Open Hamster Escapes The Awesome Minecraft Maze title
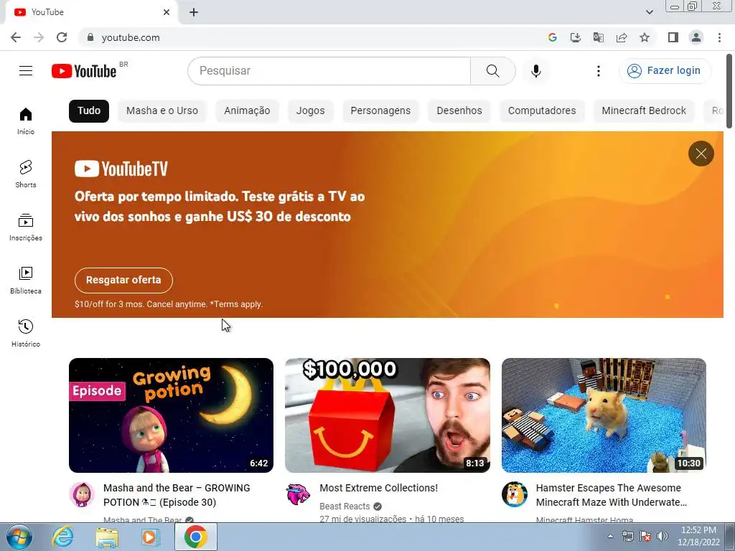The width and height of the screenshot is (735, 551). [x=612, y=495]
